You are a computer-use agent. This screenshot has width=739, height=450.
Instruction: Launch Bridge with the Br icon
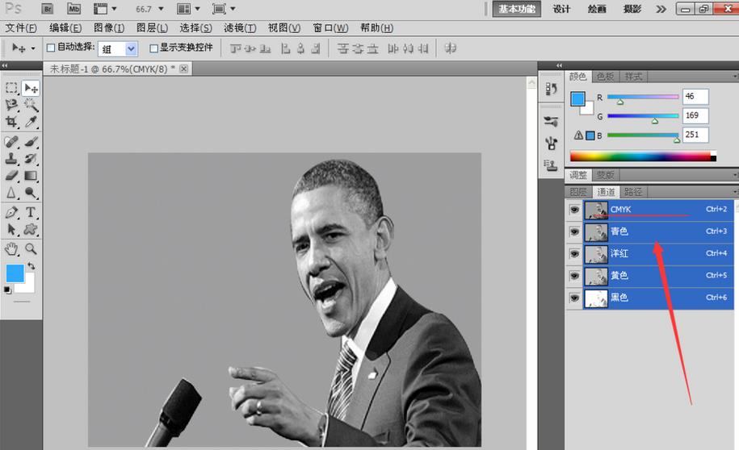pos(48,9)
